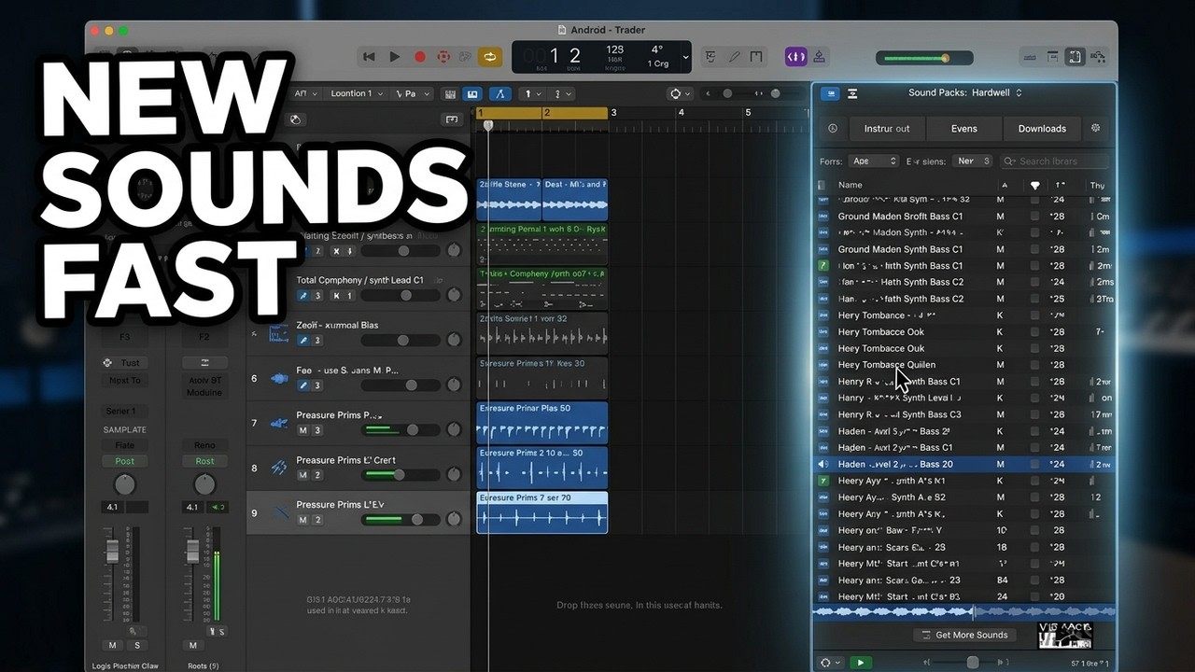Switch to the Downloads tab
1195x672 pixels.
point(1042,129)
